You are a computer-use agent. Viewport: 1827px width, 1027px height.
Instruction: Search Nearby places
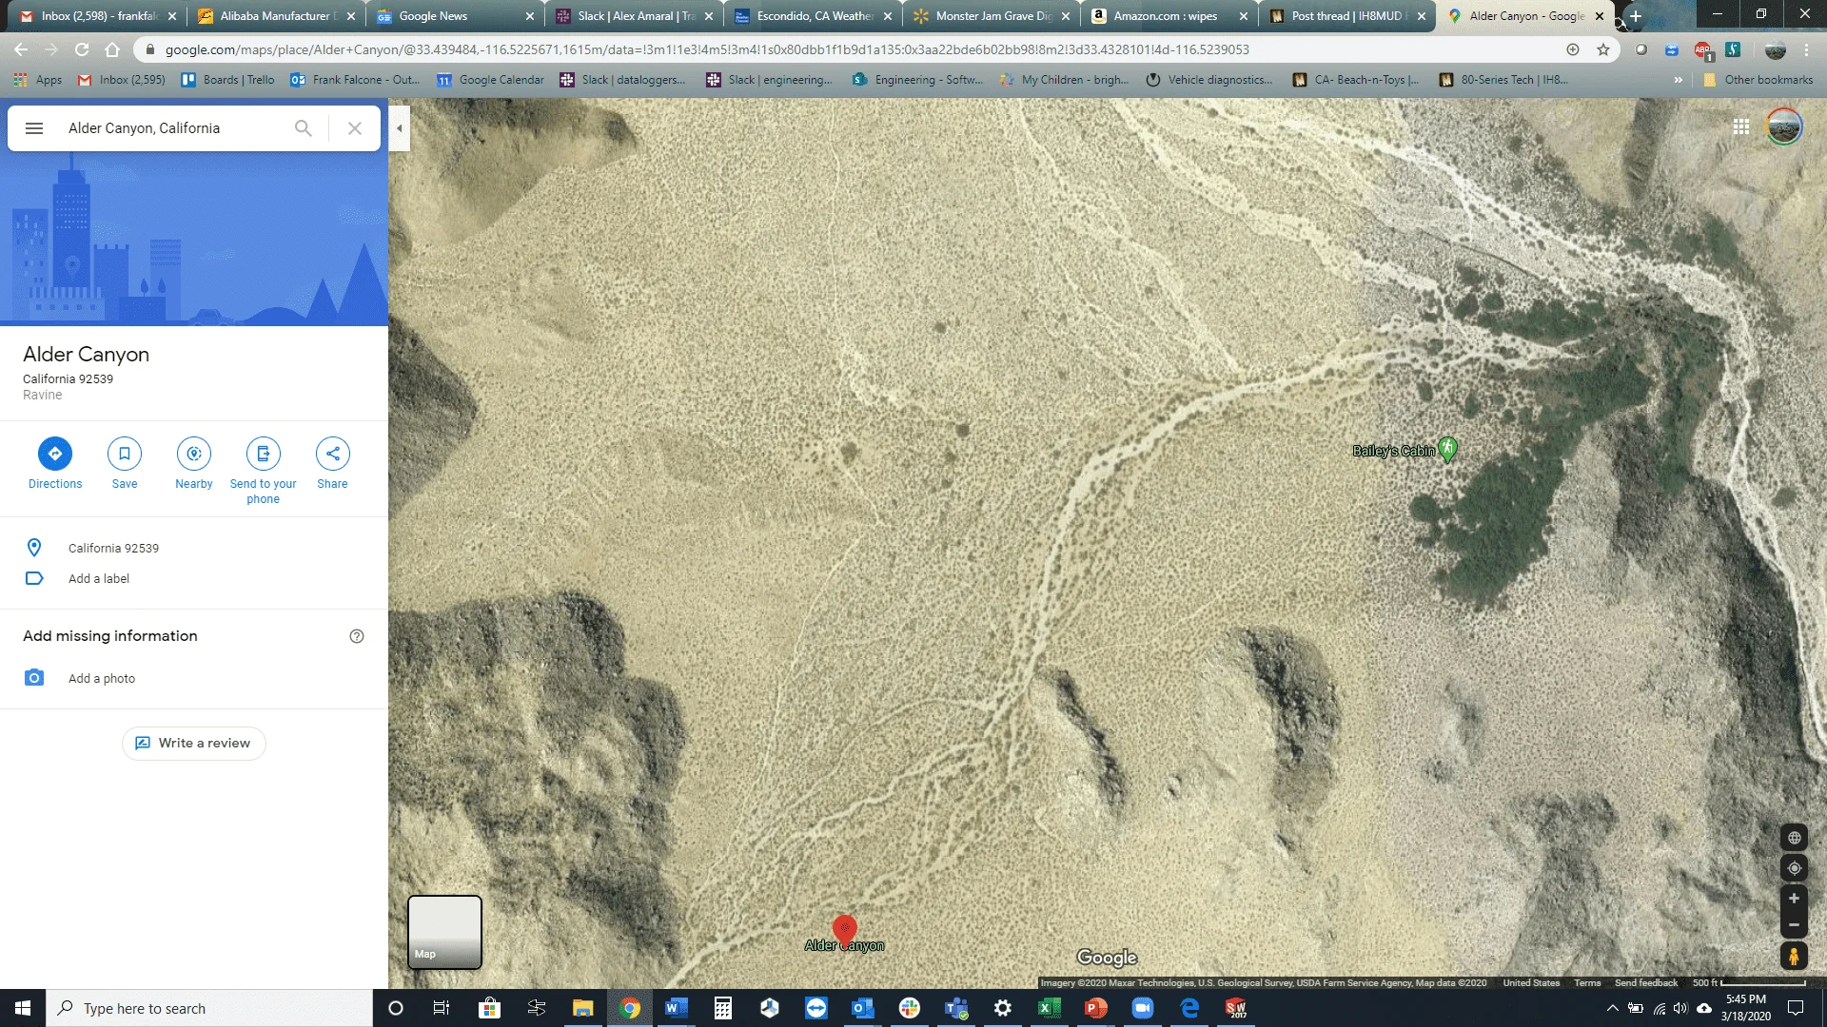click(x=194, y=463)
